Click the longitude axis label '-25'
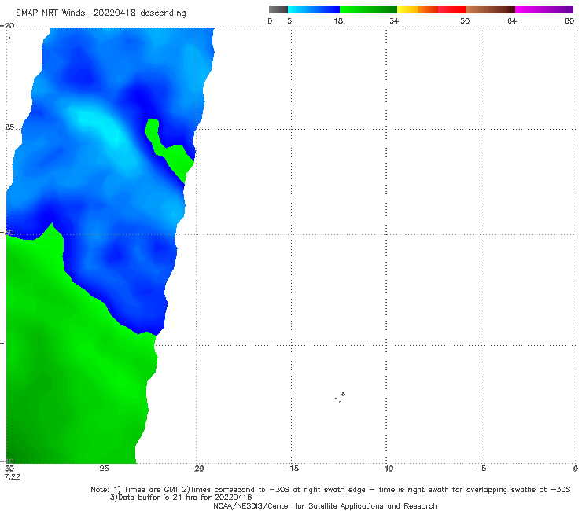The image size is (582, 511). (101, 469)
